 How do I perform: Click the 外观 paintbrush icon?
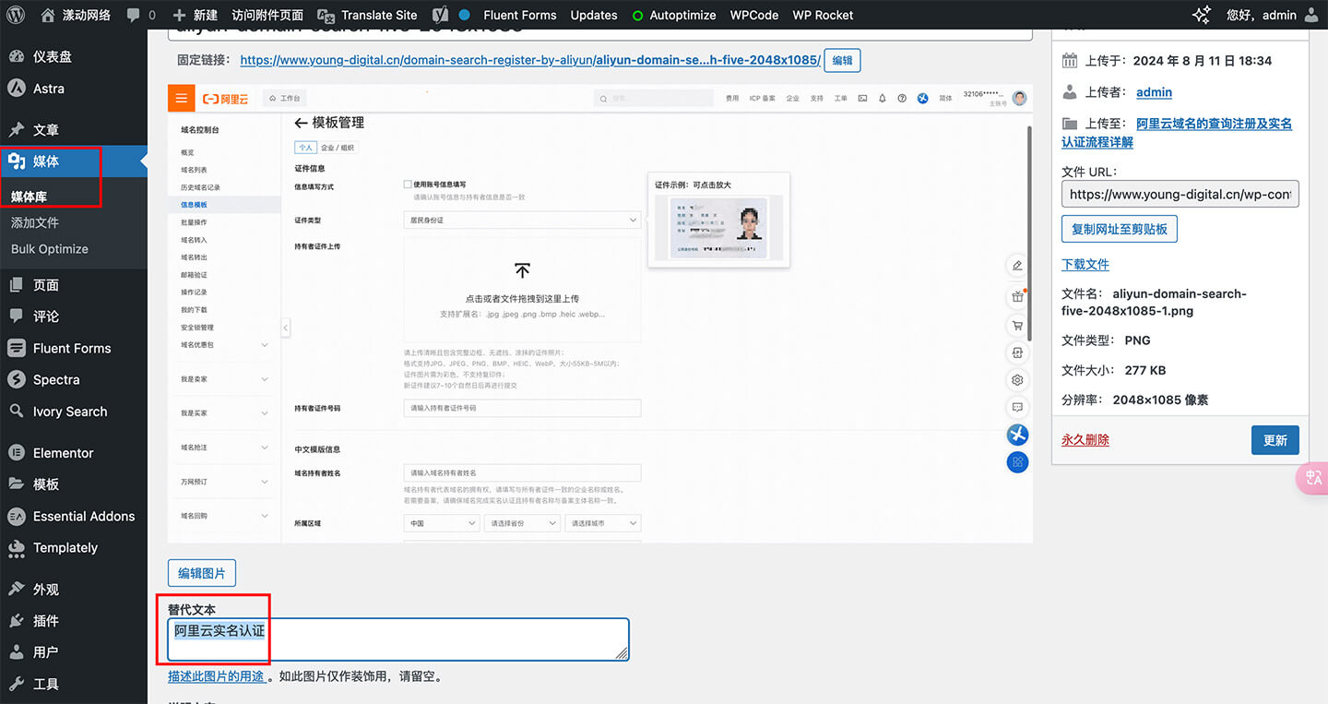pyautogui.click(x=17, y=589)
